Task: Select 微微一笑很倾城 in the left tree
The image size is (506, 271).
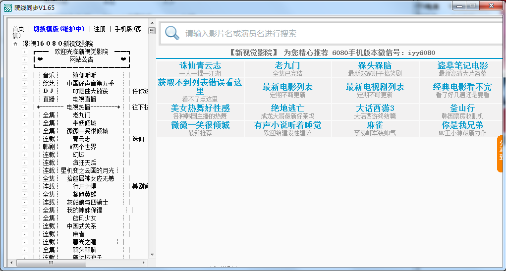Action: click(x=87, y=131)
